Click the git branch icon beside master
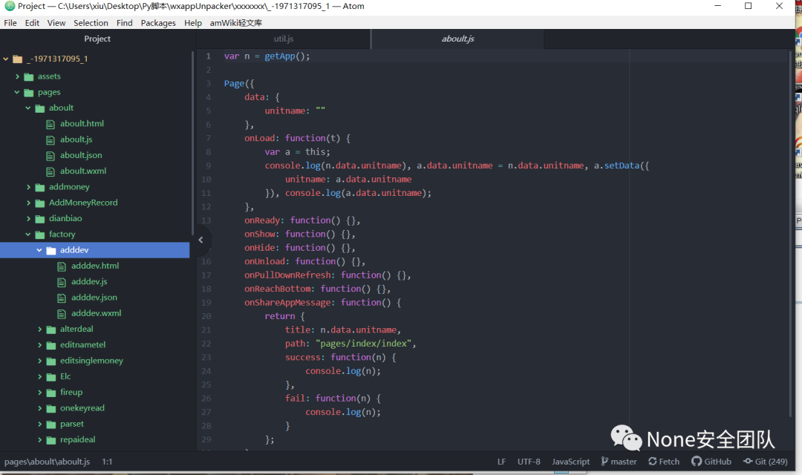This screenshot has height=475, width=802. [x=604, y=461]
